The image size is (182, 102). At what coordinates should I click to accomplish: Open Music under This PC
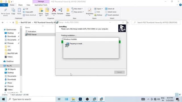point(10,83)
